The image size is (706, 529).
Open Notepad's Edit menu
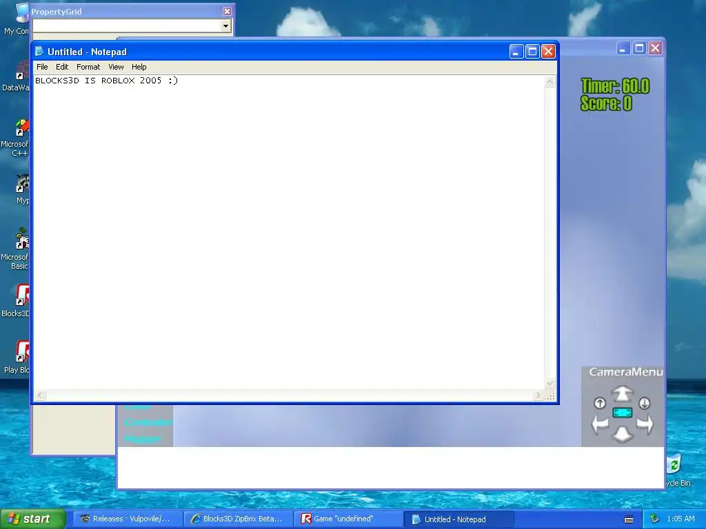coord(61,67)
